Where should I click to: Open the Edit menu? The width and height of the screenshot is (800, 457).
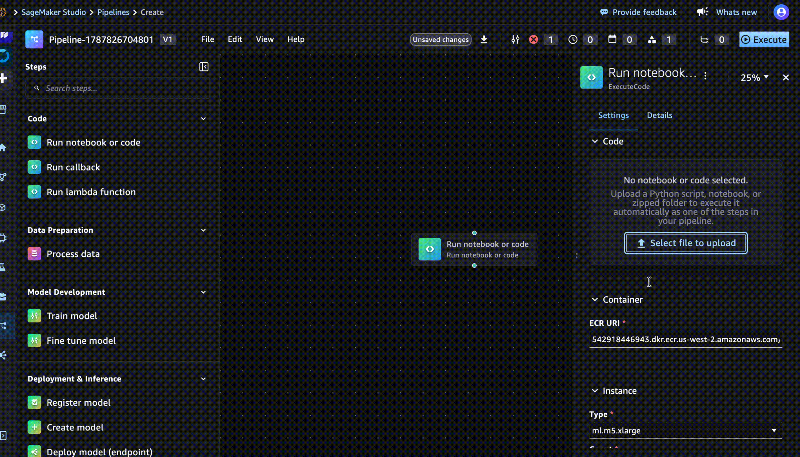[x=235, y=39]
